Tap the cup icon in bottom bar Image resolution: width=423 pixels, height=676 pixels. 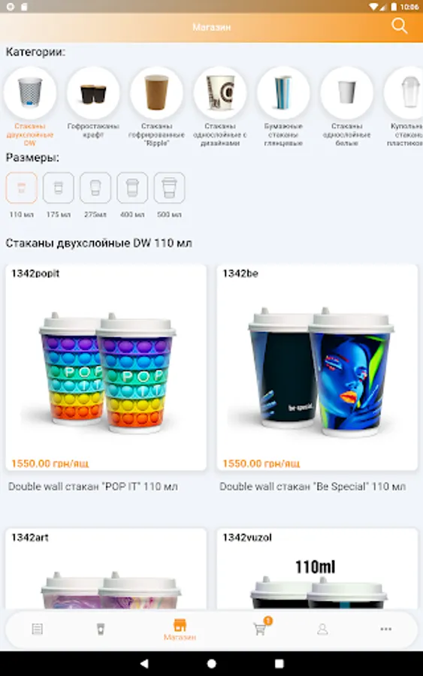[x=101, y=629]
